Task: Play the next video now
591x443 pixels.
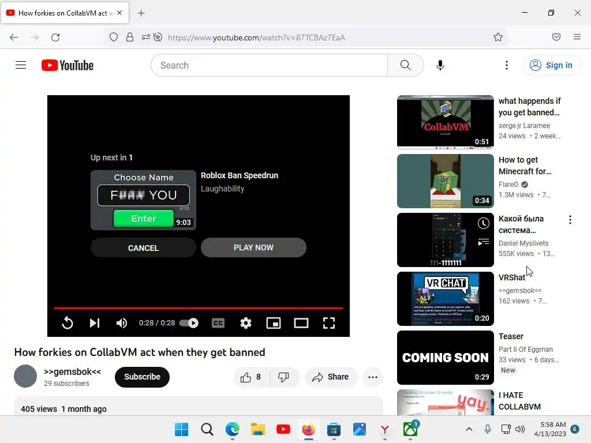Action: [x=253, y=247]
